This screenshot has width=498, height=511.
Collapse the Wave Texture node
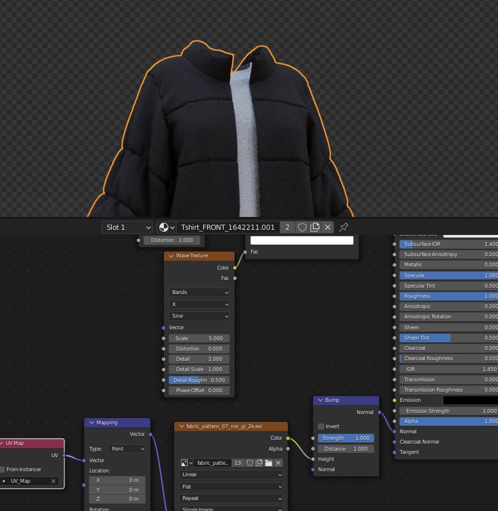171,256
